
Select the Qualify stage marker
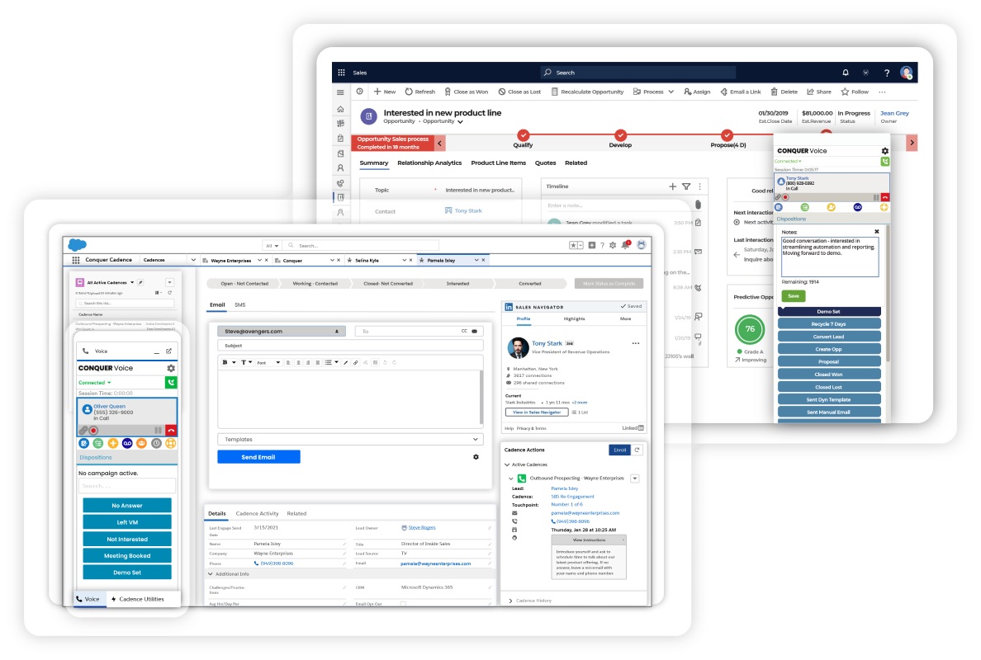(523, 135)
